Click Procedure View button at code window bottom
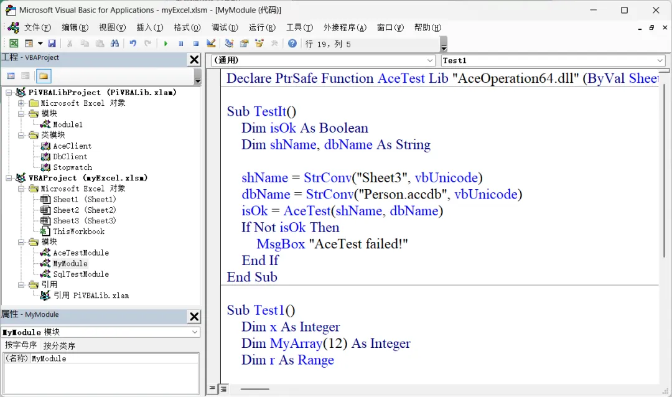This screenshot has width=672, height=397. coord(212,388)
